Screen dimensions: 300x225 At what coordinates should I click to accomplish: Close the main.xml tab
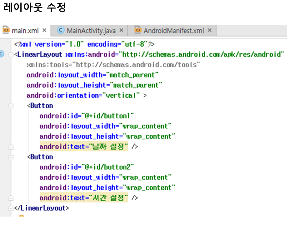(44, 30)
